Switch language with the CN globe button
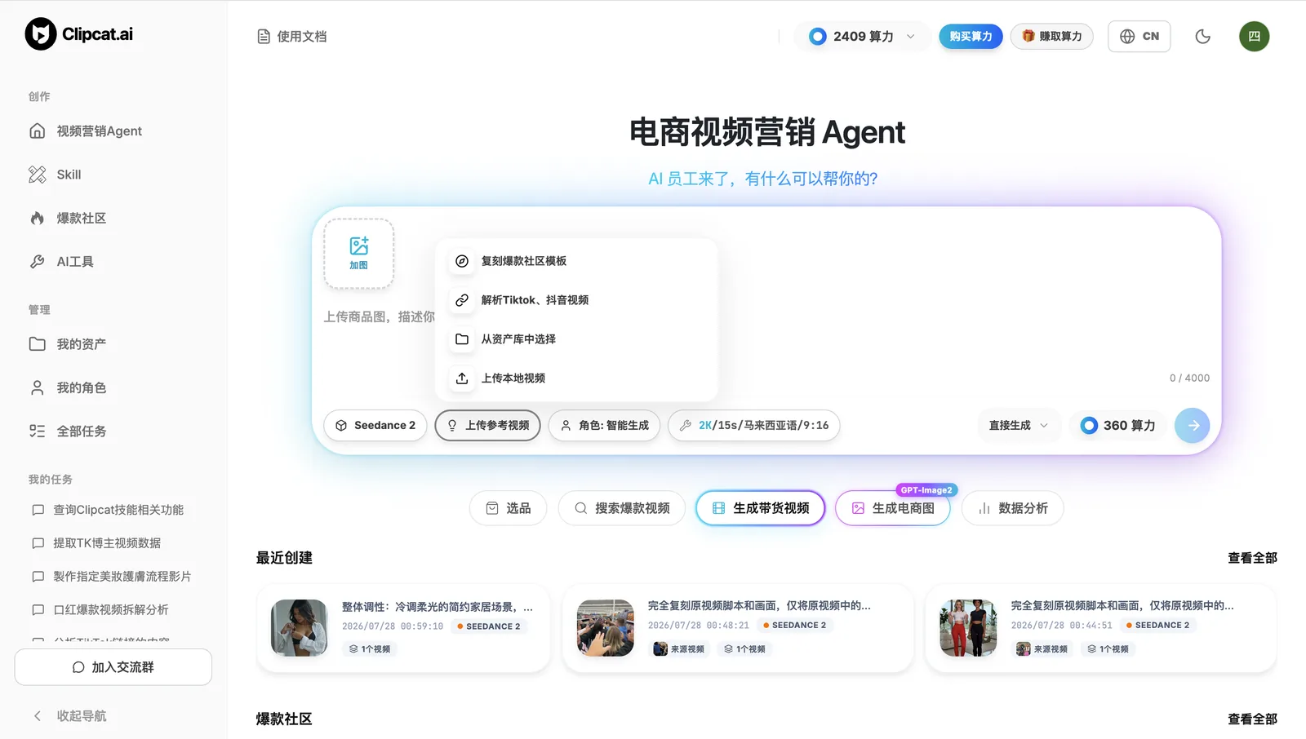The height and width of the screenshot is (739, 1306). tap(1139, 37)
